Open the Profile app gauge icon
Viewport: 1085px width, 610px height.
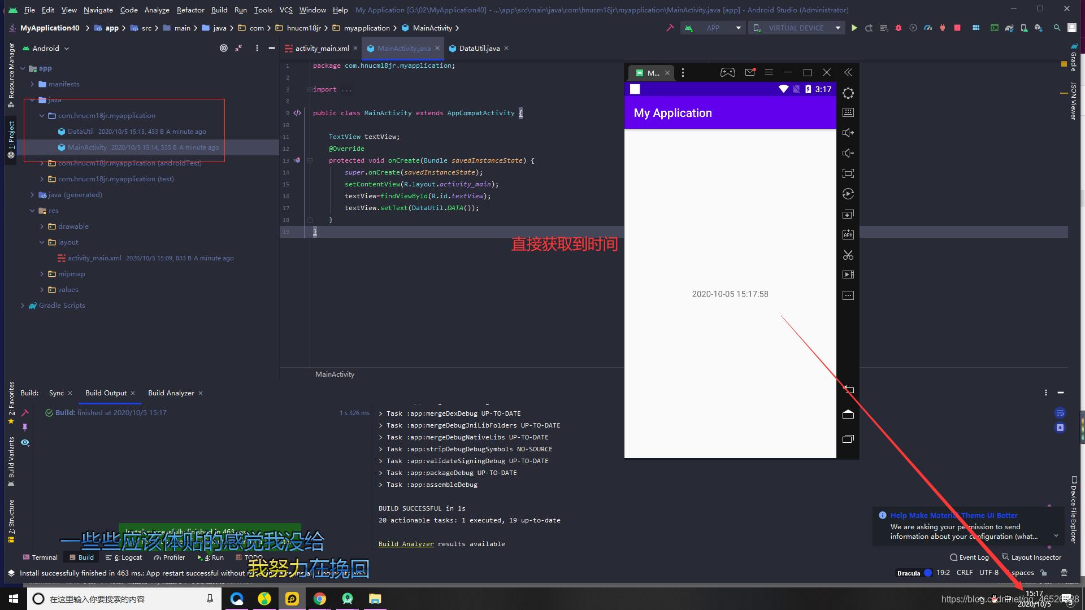(928, 28)
